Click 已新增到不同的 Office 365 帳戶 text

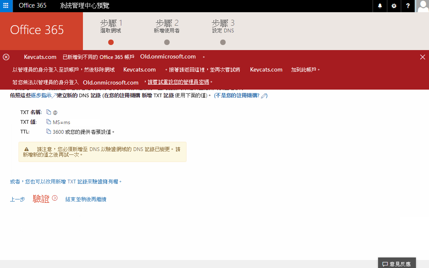point(99,57)
